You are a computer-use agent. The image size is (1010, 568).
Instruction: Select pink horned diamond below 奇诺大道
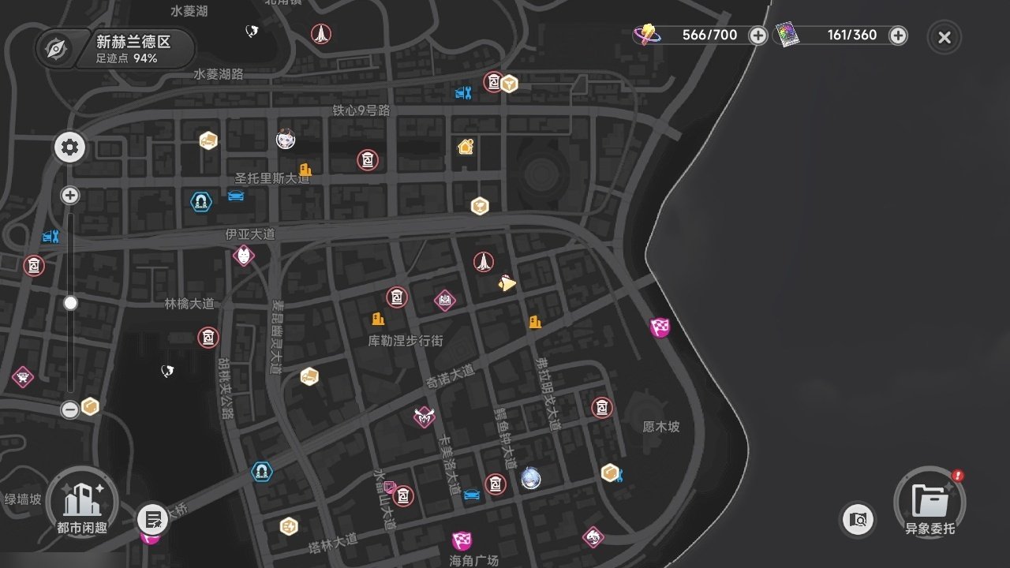click(x=425, y=417)
